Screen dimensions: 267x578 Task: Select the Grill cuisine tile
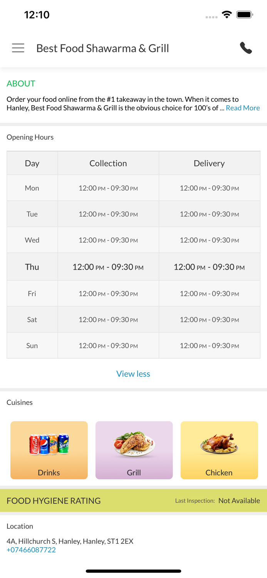coord(134,450)
